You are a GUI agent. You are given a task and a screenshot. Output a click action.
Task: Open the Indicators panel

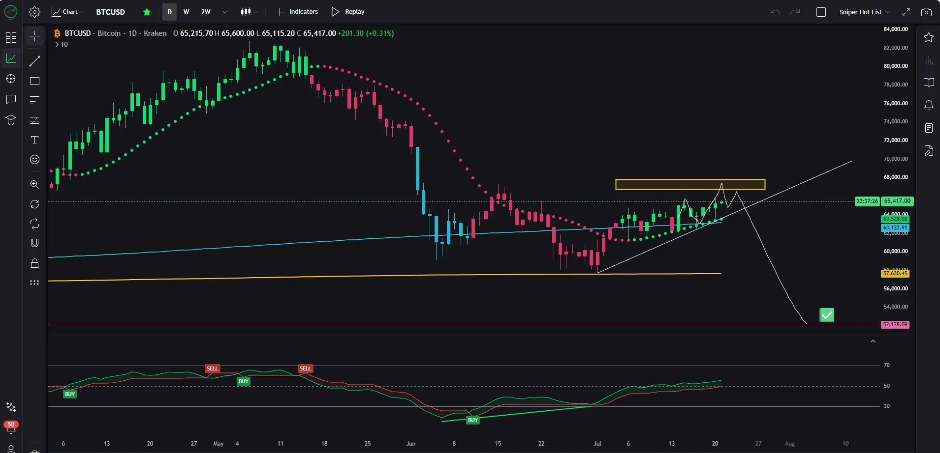coord(297,12)
